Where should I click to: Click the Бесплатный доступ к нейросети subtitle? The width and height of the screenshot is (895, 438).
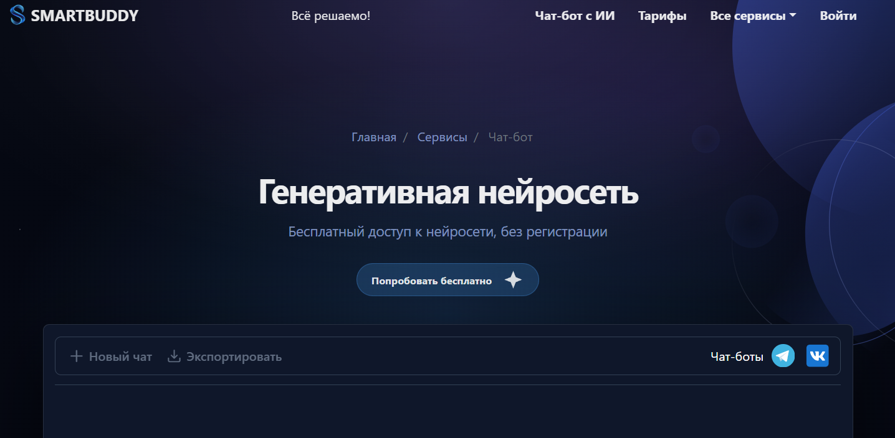coord(447,232)
